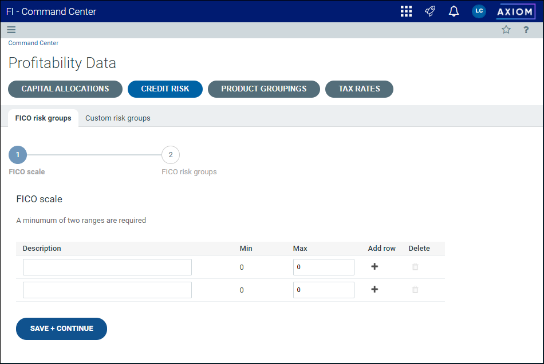The height and width of the screenshot is (364, 544).
Task: Open the apps grid launcher icon
Action: click(406, 11)
